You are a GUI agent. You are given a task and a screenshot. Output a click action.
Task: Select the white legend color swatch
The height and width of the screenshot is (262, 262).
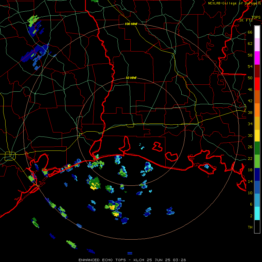257,32
